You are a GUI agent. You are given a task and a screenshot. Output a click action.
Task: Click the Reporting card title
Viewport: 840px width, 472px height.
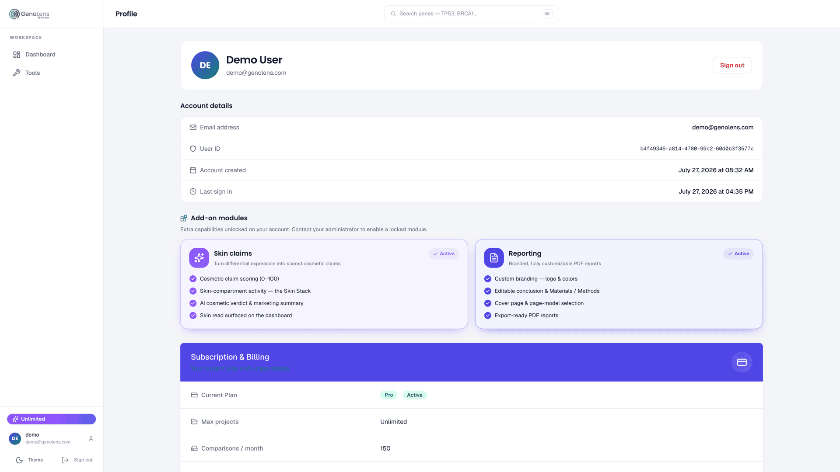(x=525, y=253)
